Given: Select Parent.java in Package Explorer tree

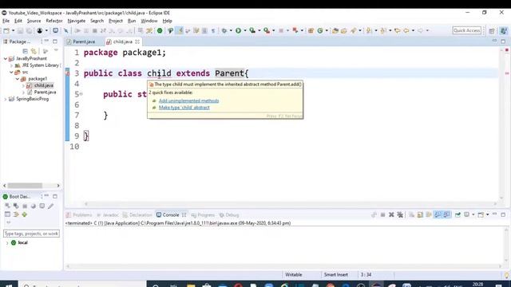Looking at the screenshot, I should click(45, 92).
